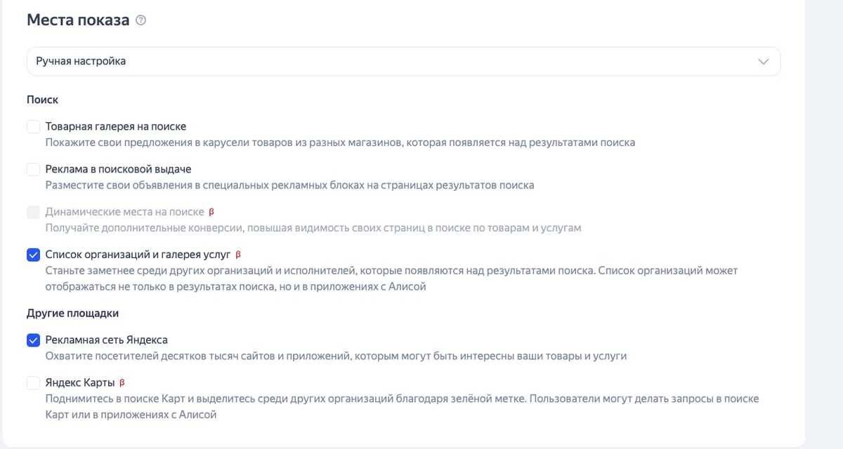The width and height of the screenshot is (843, 449).
Task: Open the Ручная настройка dropdown
Action: coord(403,62)
